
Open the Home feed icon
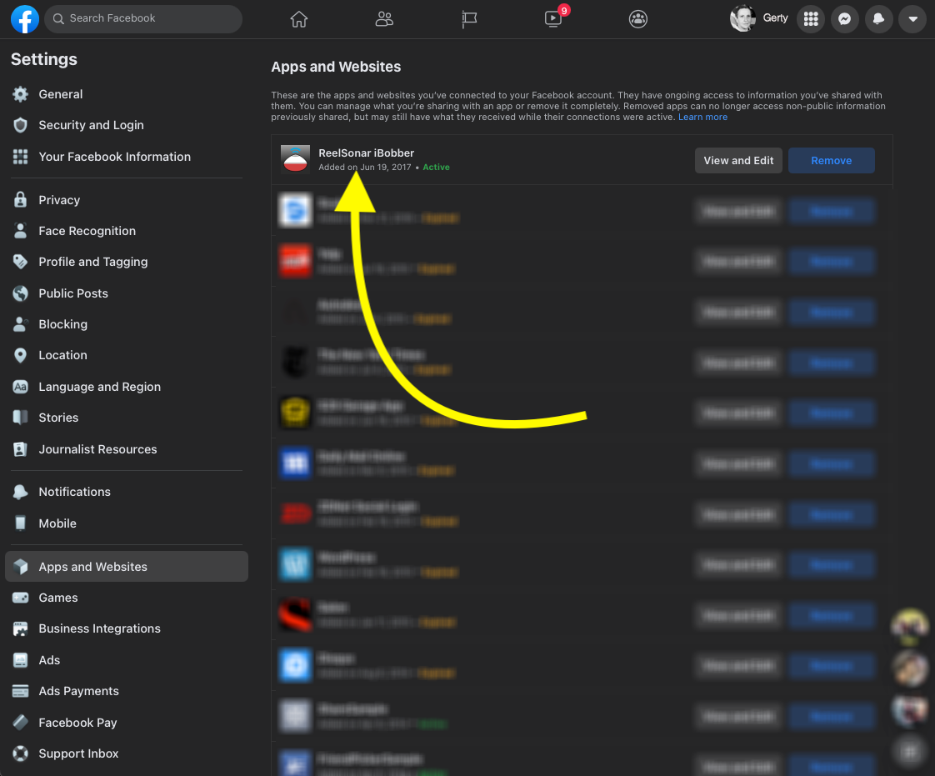pos(298,19)
